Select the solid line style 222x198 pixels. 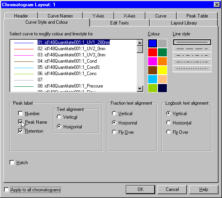coord(192,42)
